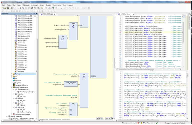This screenshot has height=125, width=192.
Task: Pin the Устройства panel with the pushpin
Action: click(x=34, y=14)
